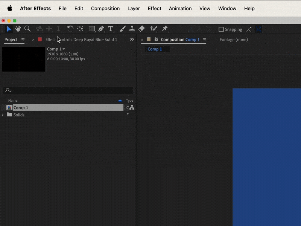The width and height of the screenshot is (301, 226).
Task: Toggle the Snapping checkbox
Action: 221,29
